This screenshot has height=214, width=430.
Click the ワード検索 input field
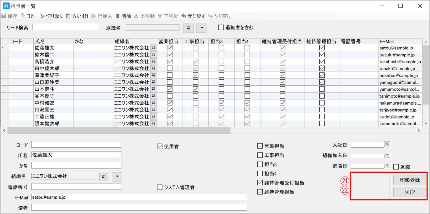(66, 27)
